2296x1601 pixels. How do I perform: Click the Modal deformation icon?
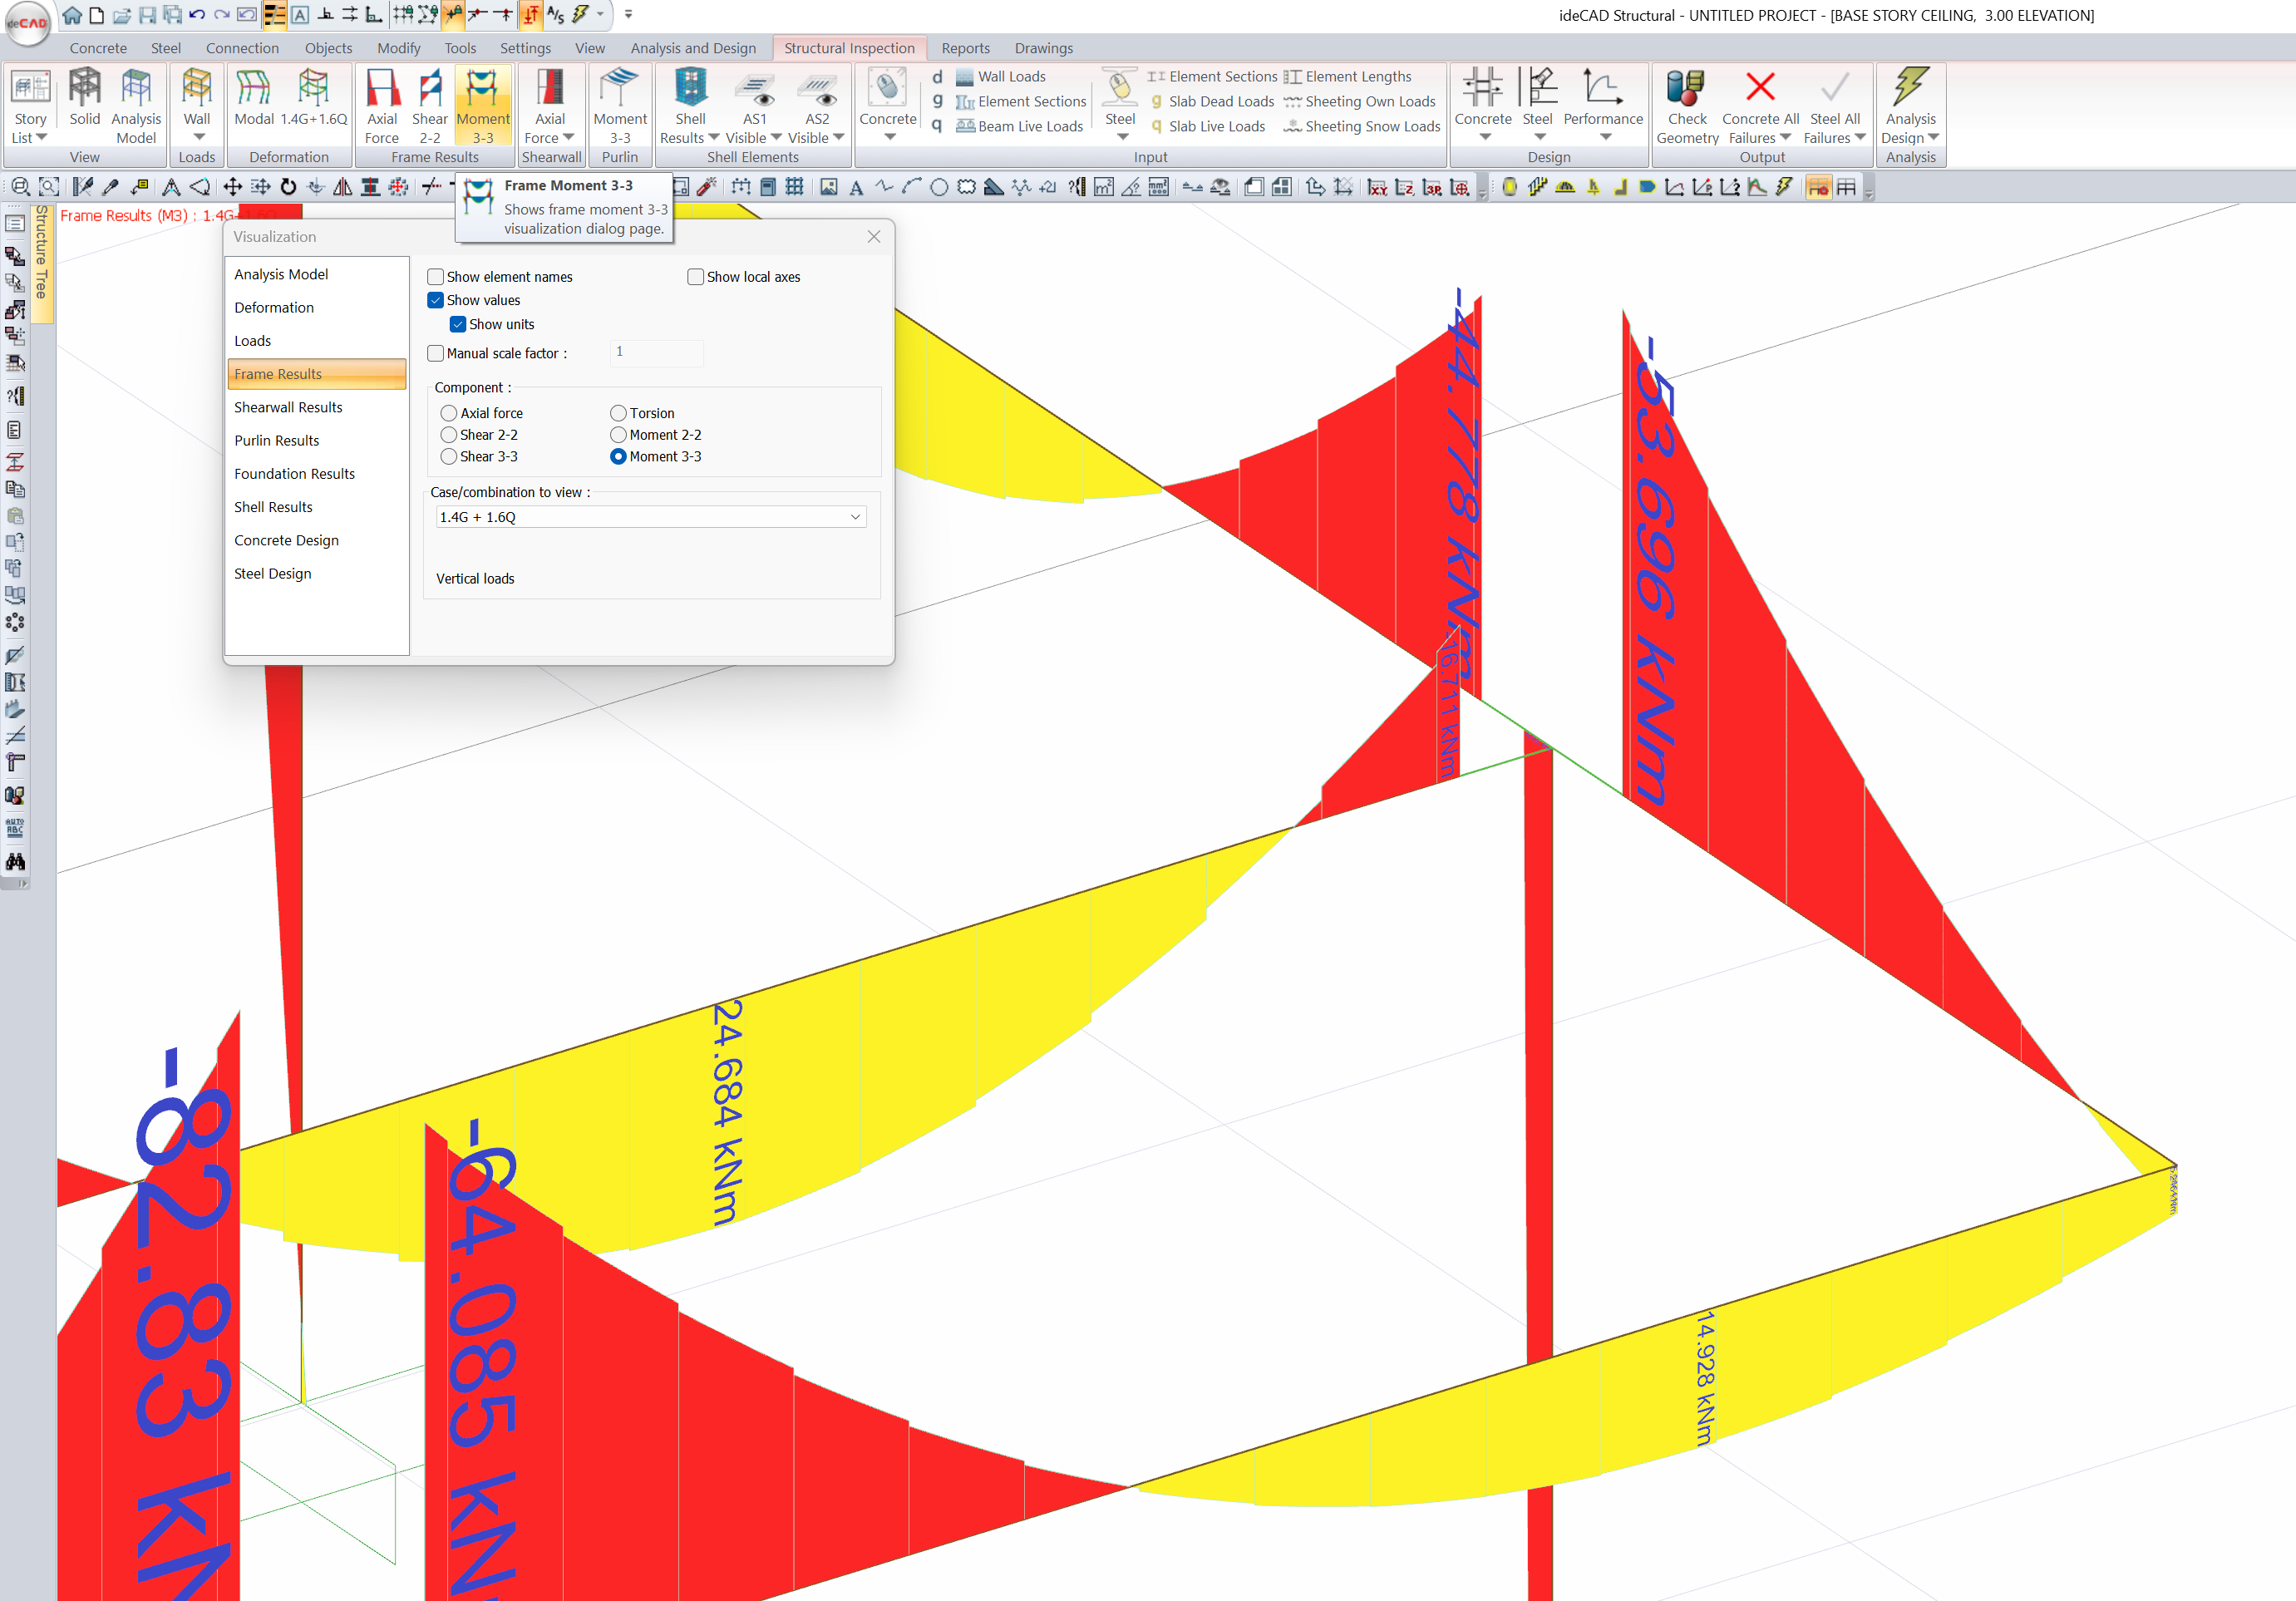pyautogui.click(x=253, y=96)
